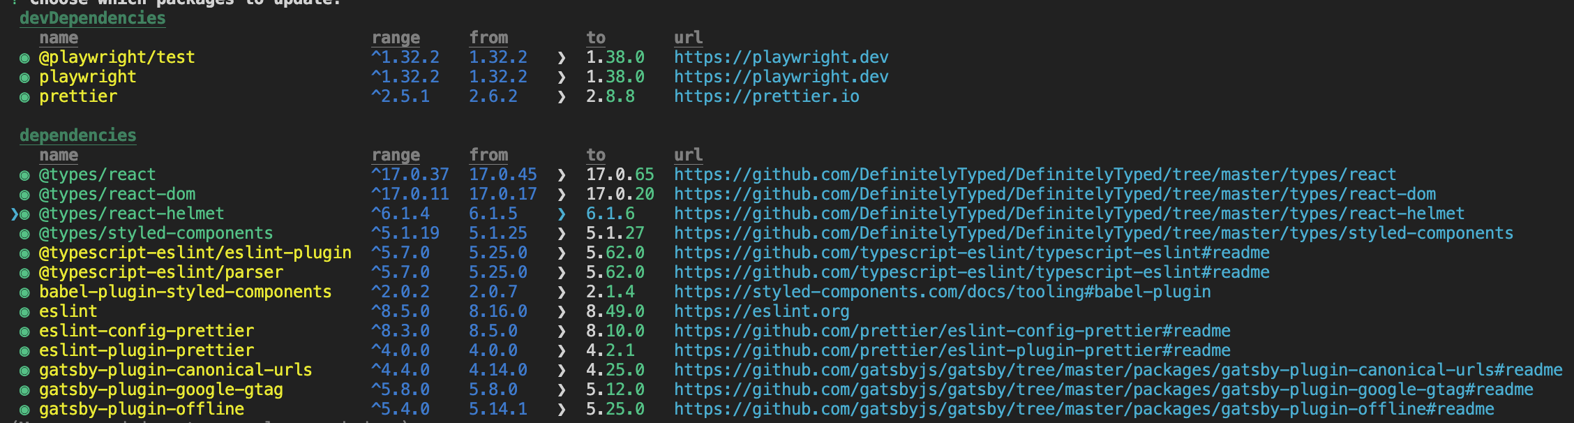Click the cursor pointer beside @types/react-helmet
The image size is (1574, 423).
point(15,214)
